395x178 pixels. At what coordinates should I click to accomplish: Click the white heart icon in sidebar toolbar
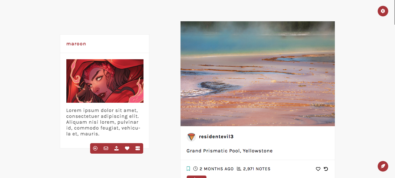coord(127,148)
